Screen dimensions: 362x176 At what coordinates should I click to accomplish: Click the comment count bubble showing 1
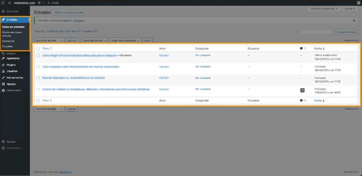(x=302, y=90)
